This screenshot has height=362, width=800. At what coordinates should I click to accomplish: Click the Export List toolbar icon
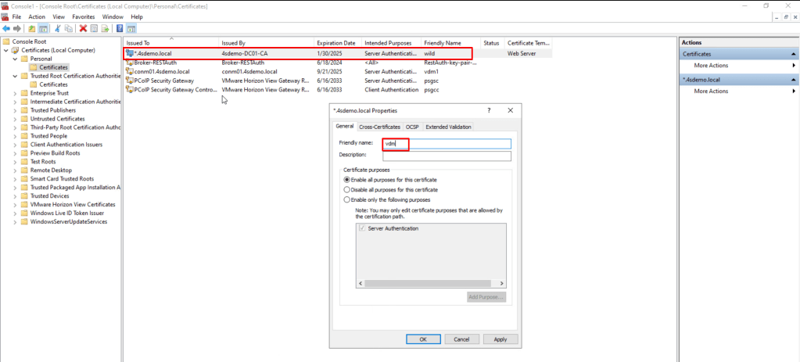point(105,28)
